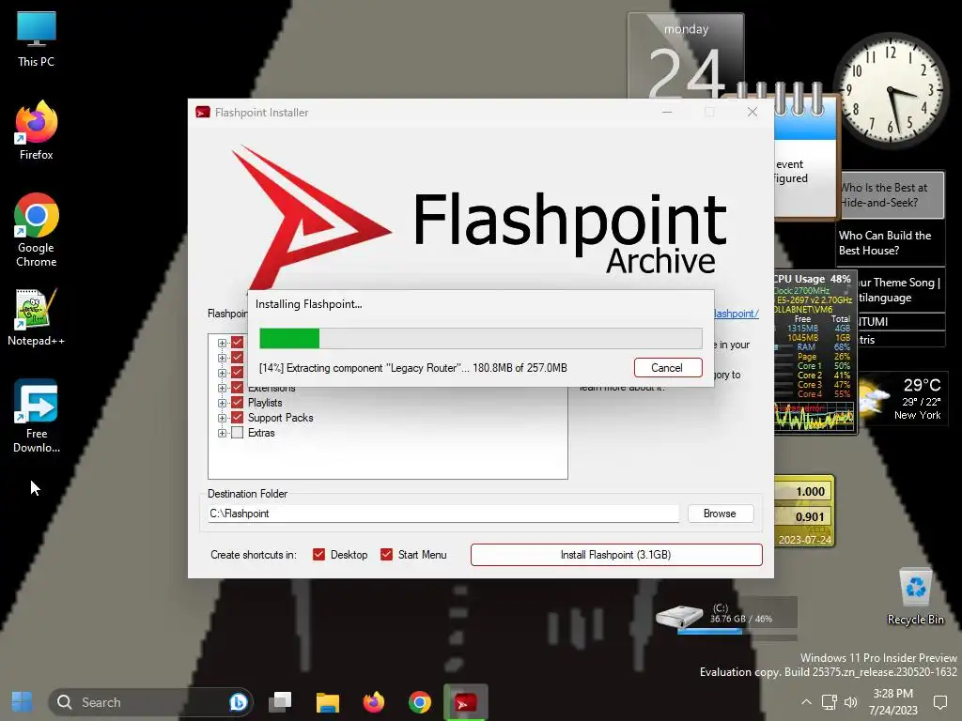Close the Flashpoint Installer window

(x=753, y=113)
